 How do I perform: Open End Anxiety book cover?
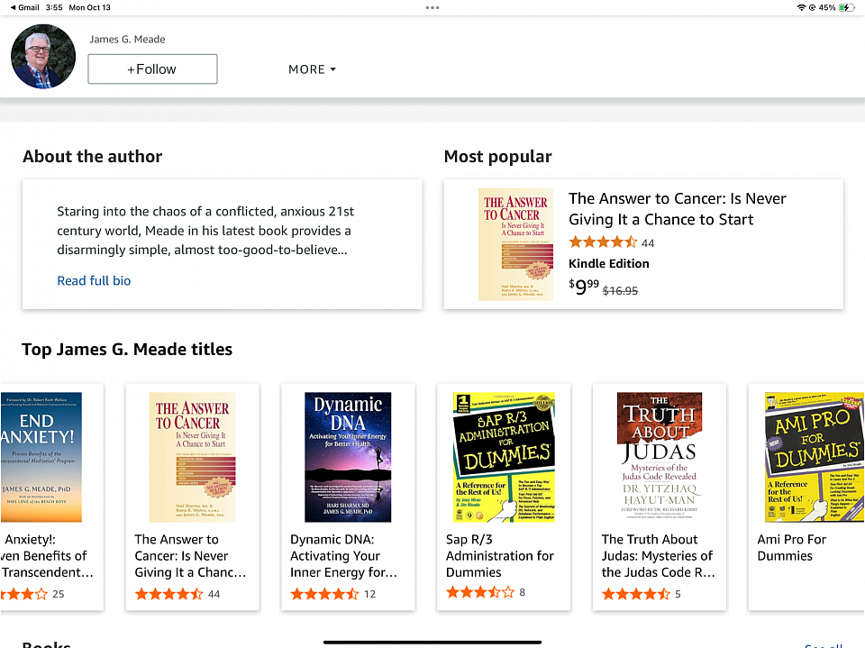(41, 457)
